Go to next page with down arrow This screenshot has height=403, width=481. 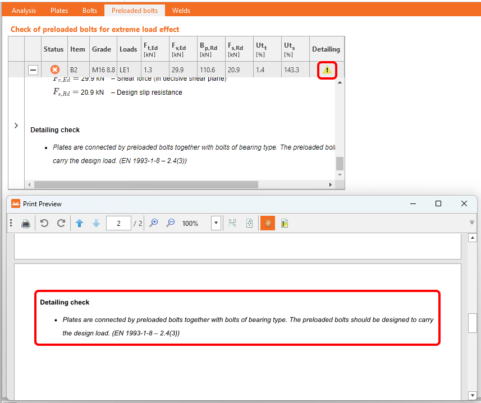[x=96, y=223]
